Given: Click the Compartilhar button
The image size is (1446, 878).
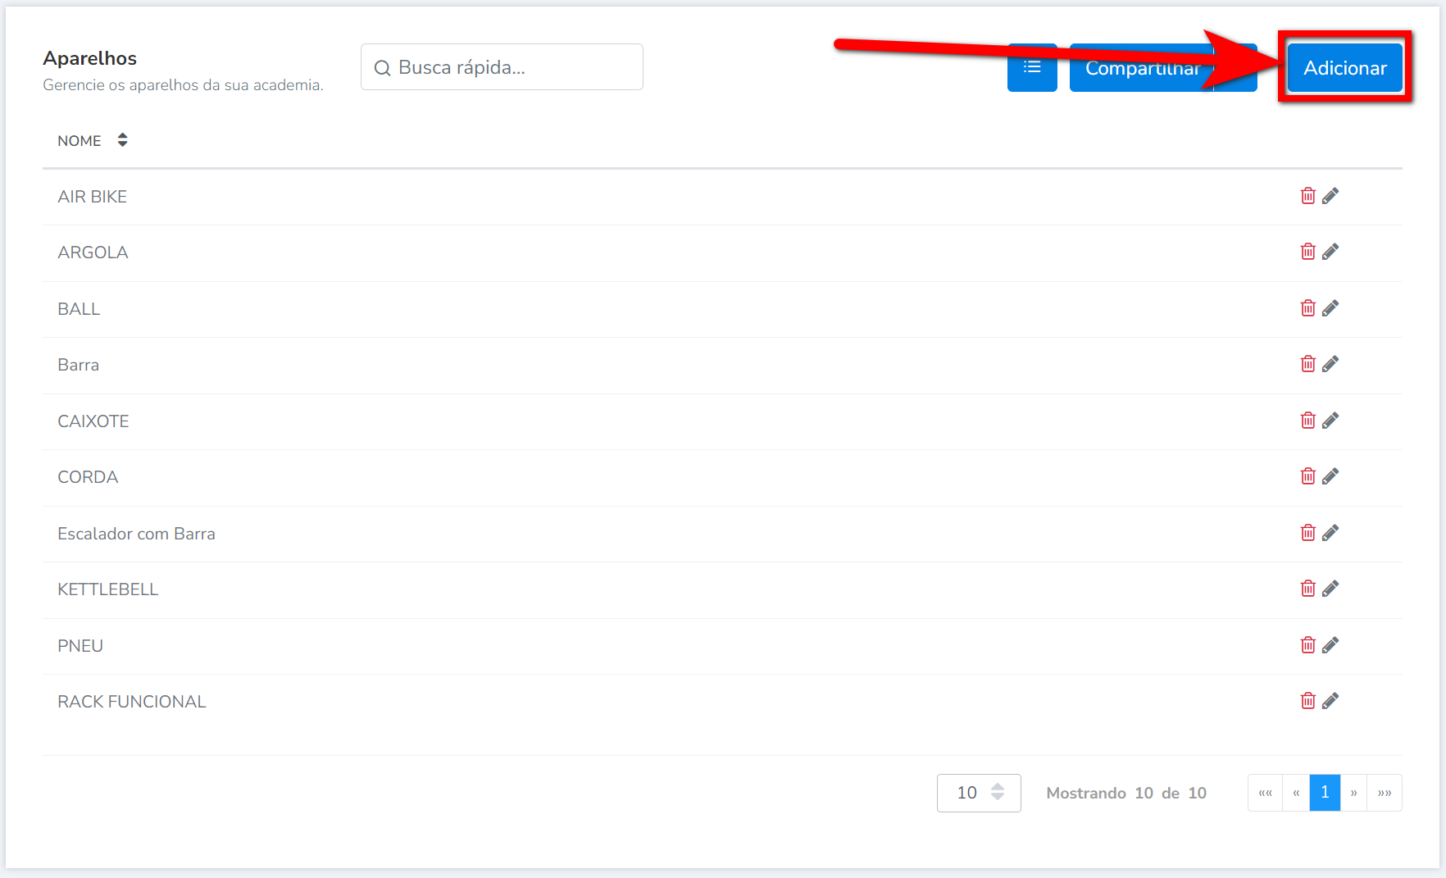Looking at the screenshot, I should coord(1141,69).
